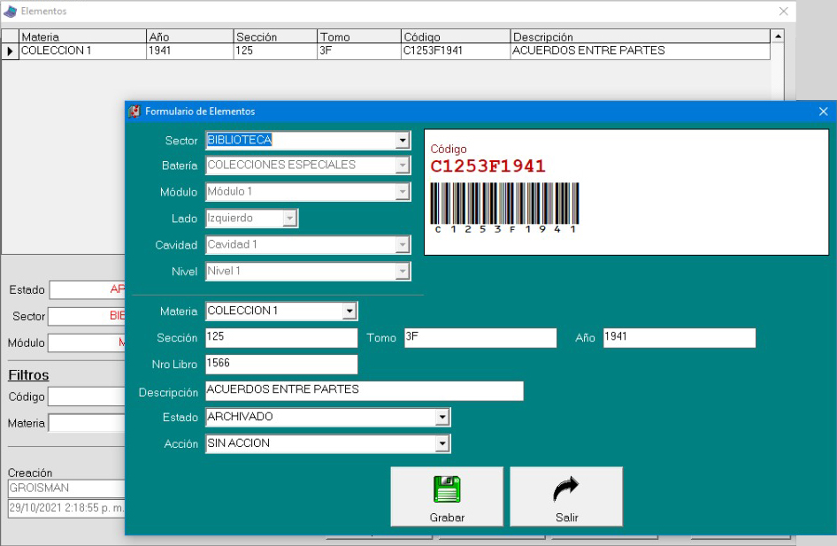The image size is (837, 546).
Task: Click the Estado field in Elementos window
Action: [x=87, y=289]
